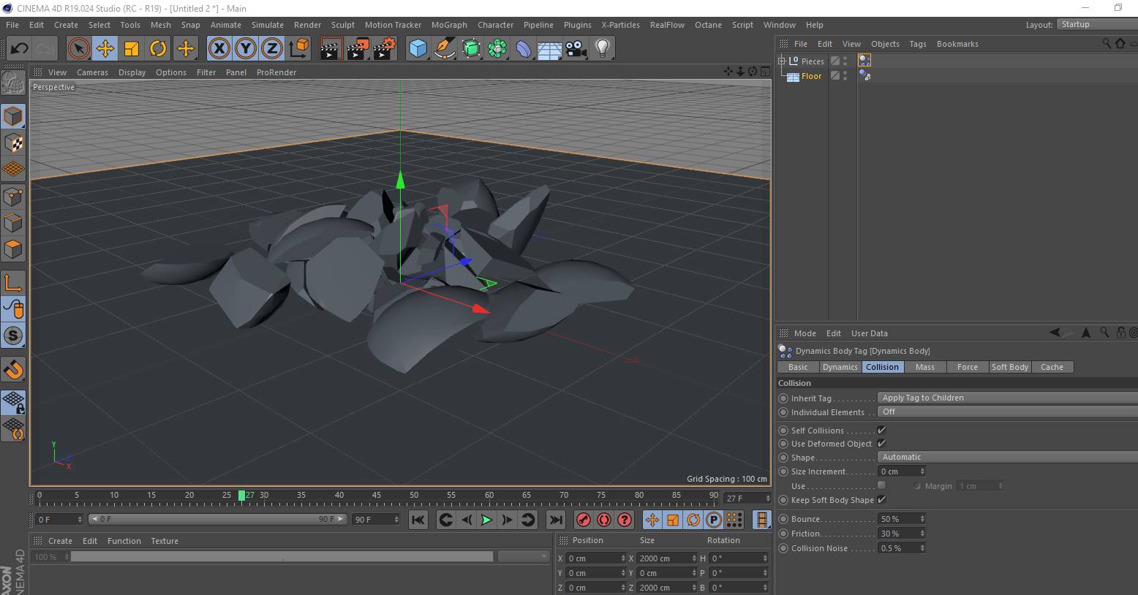Viewport: 1138px width, 595px height.
Task: Toggle Keep Soft Body Shape checkbox
Action: (881, 500)
